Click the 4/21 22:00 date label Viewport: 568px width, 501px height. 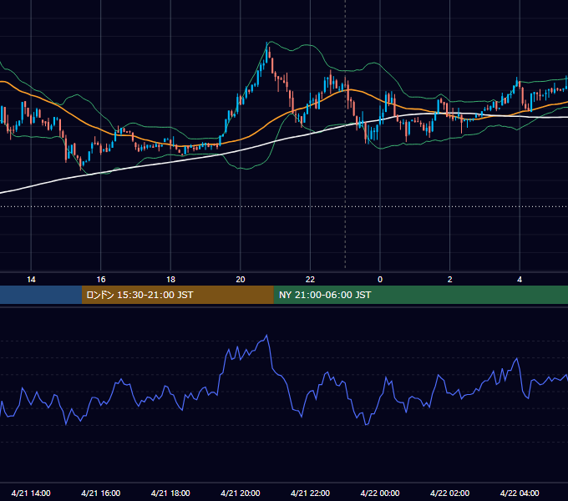tap(310, 493)
